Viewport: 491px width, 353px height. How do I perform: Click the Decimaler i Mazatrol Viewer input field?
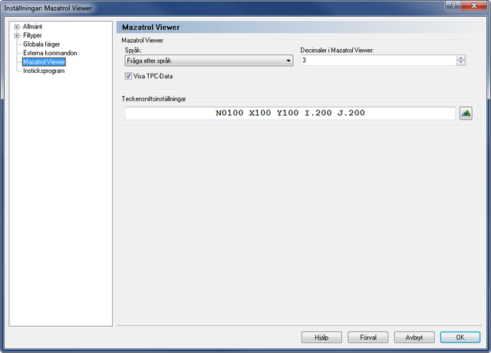pos(378,61)
